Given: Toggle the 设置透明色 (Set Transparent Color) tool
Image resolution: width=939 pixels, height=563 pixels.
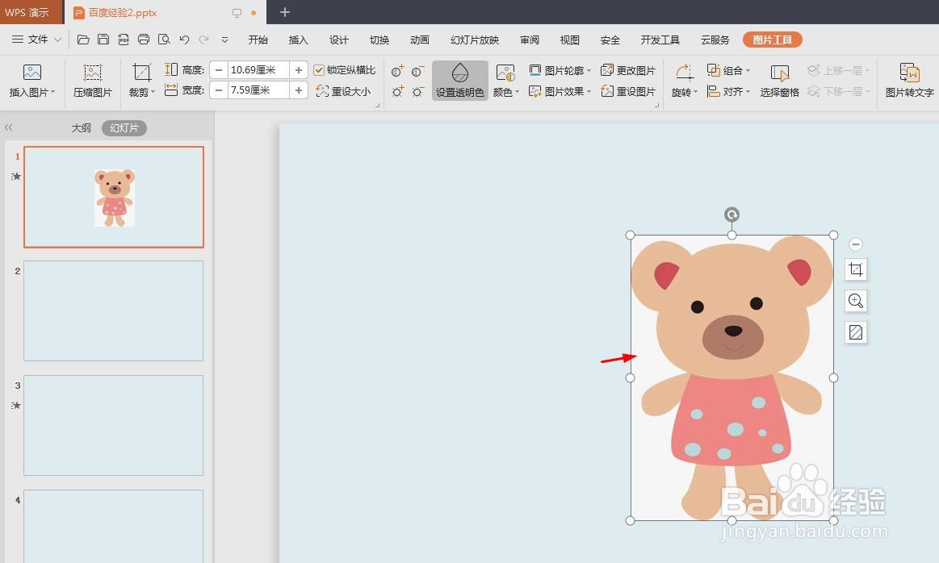Looking at the screenshot, I should coord(459,80).
